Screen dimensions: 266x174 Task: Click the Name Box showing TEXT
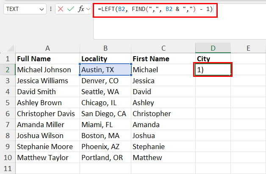click(25, 9)
